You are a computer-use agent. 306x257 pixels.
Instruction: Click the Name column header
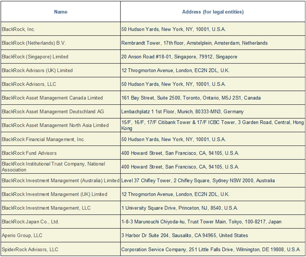coord(60,12)
